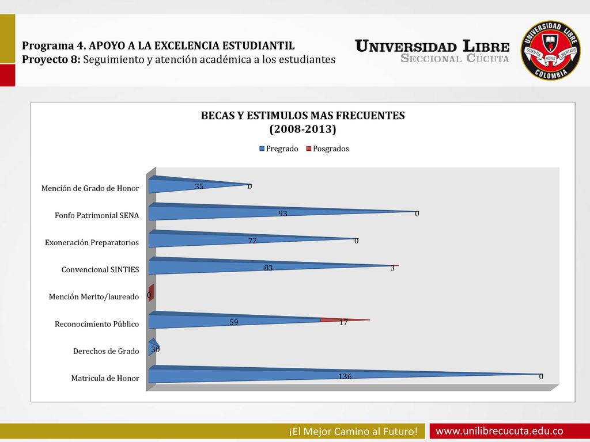The height and width of the screenshot is (442, 590).
Task: Select the Mención de Grado de Honor bar labeled 35
Action: coord(199,184)
